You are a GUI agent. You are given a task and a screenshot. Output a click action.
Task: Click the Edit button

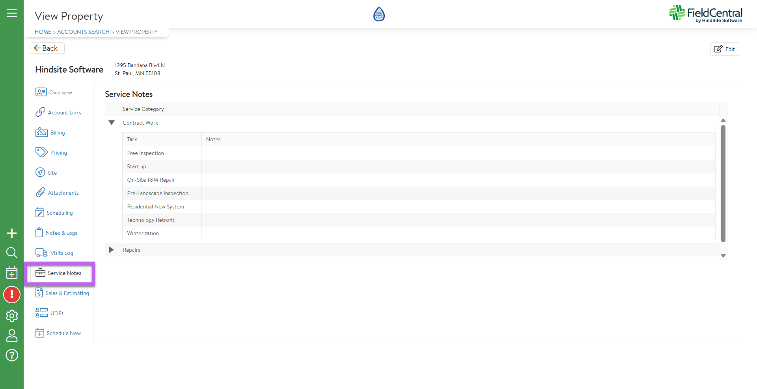724,49
